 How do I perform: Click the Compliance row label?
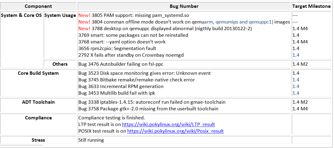(x=38, y=118)
